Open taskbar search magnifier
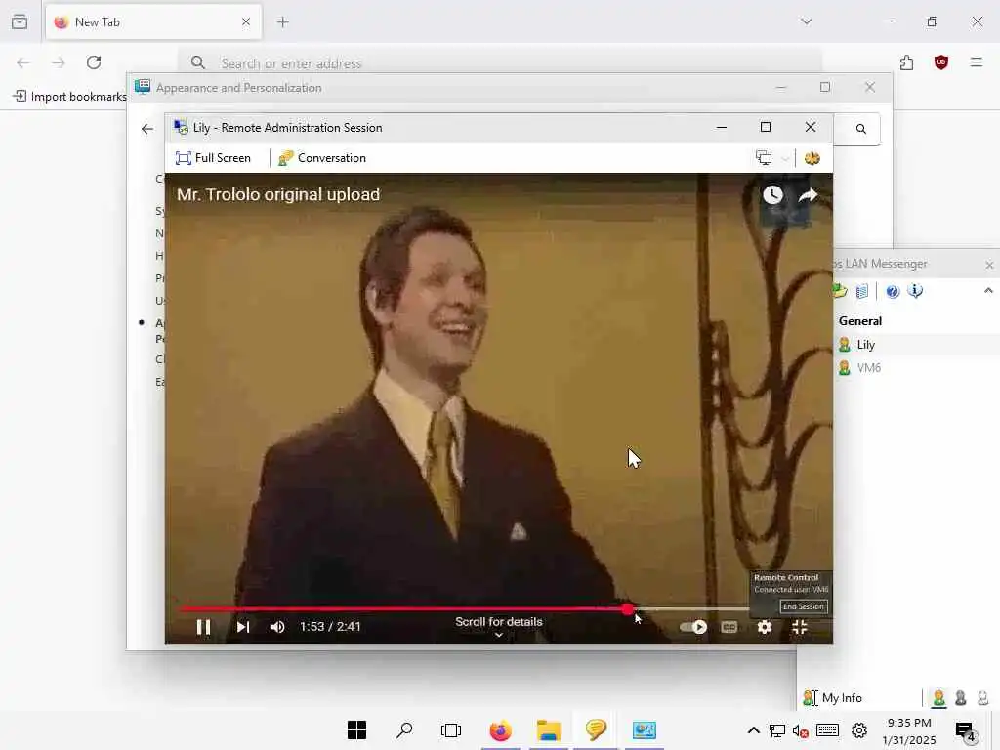1000x750 pixels. [x=403, y=730]
